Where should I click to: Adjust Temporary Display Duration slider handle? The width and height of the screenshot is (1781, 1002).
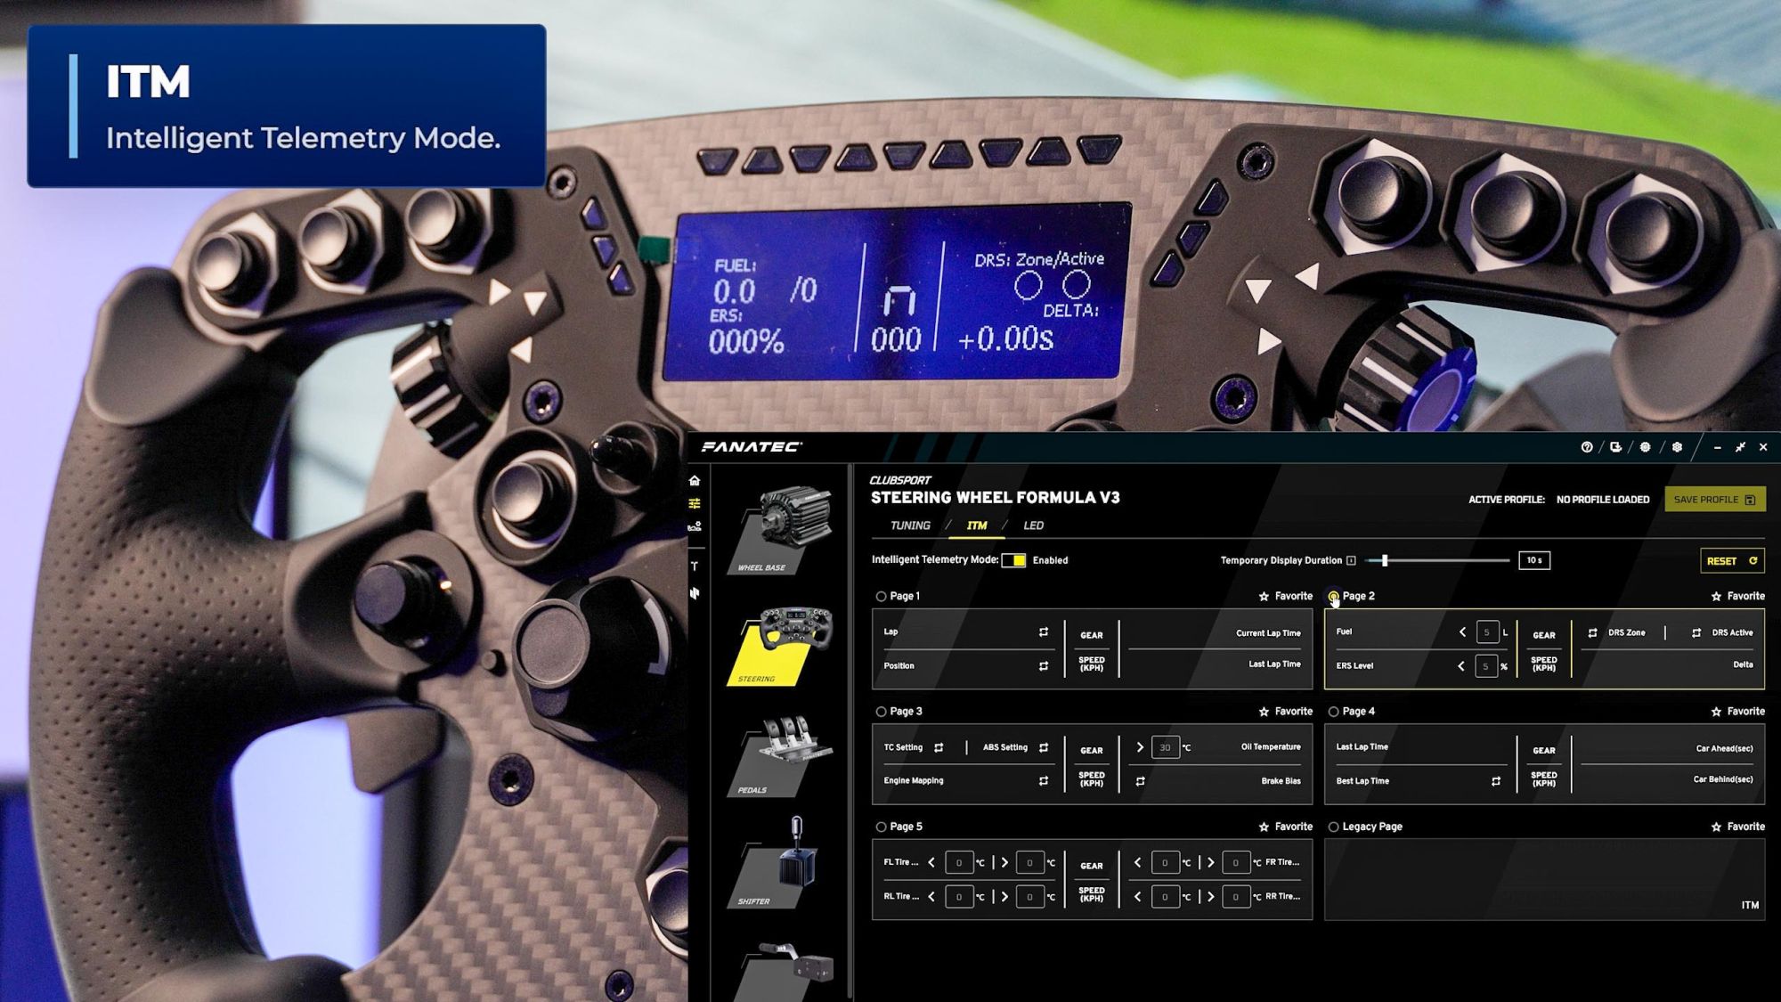click(1385, 560)
